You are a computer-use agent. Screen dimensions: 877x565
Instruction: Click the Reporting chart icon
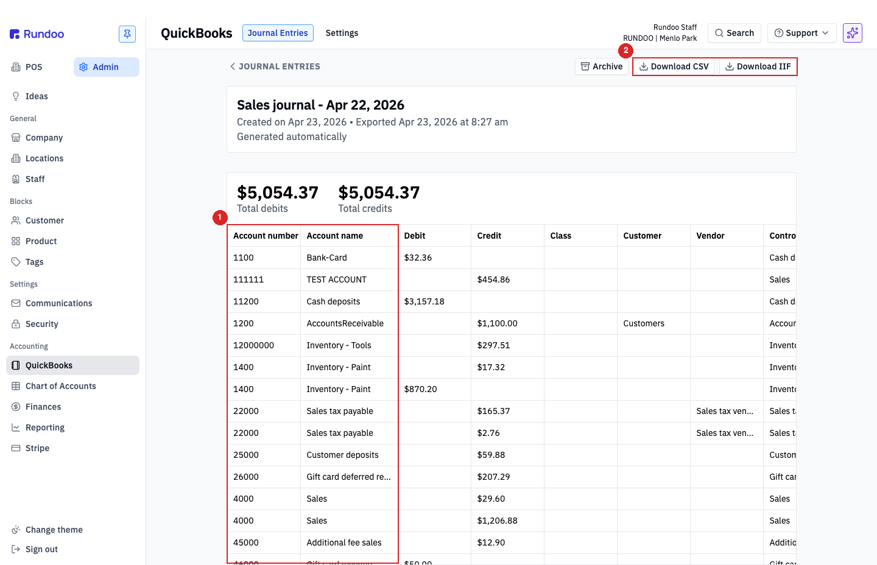click(16, 427)
